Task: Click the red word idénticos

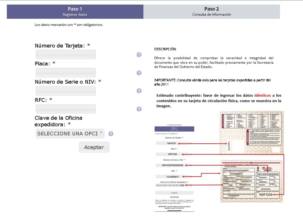Action: click(x=263, y=95)
